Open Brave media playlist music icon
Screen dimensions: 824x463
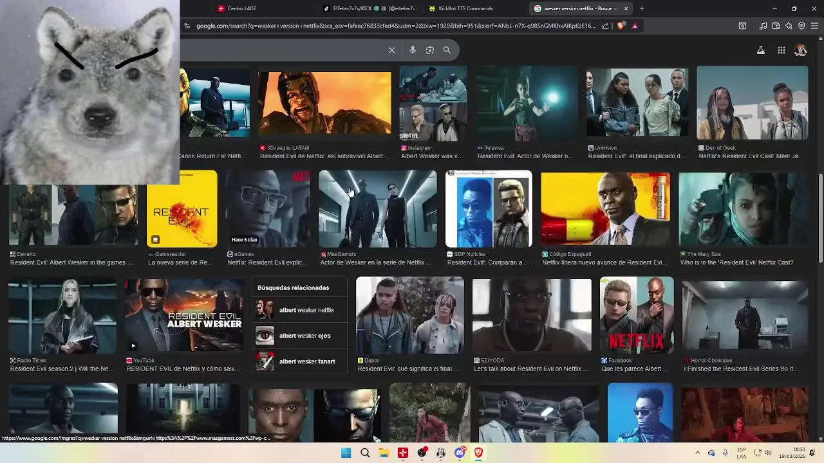[x=763, y=26]
